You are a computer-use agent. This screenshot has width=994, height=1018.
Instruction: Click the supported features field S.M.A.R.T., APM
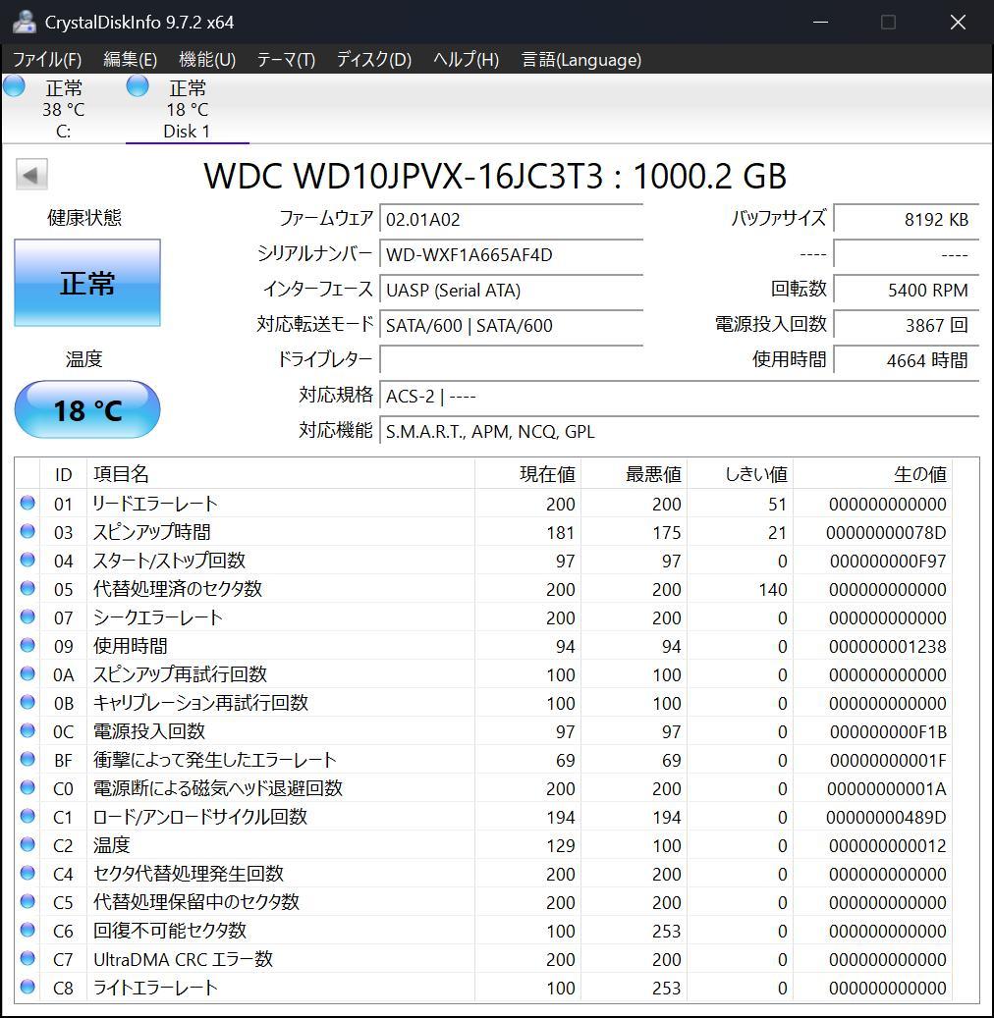pyautogui.click(x=680, y=431)
